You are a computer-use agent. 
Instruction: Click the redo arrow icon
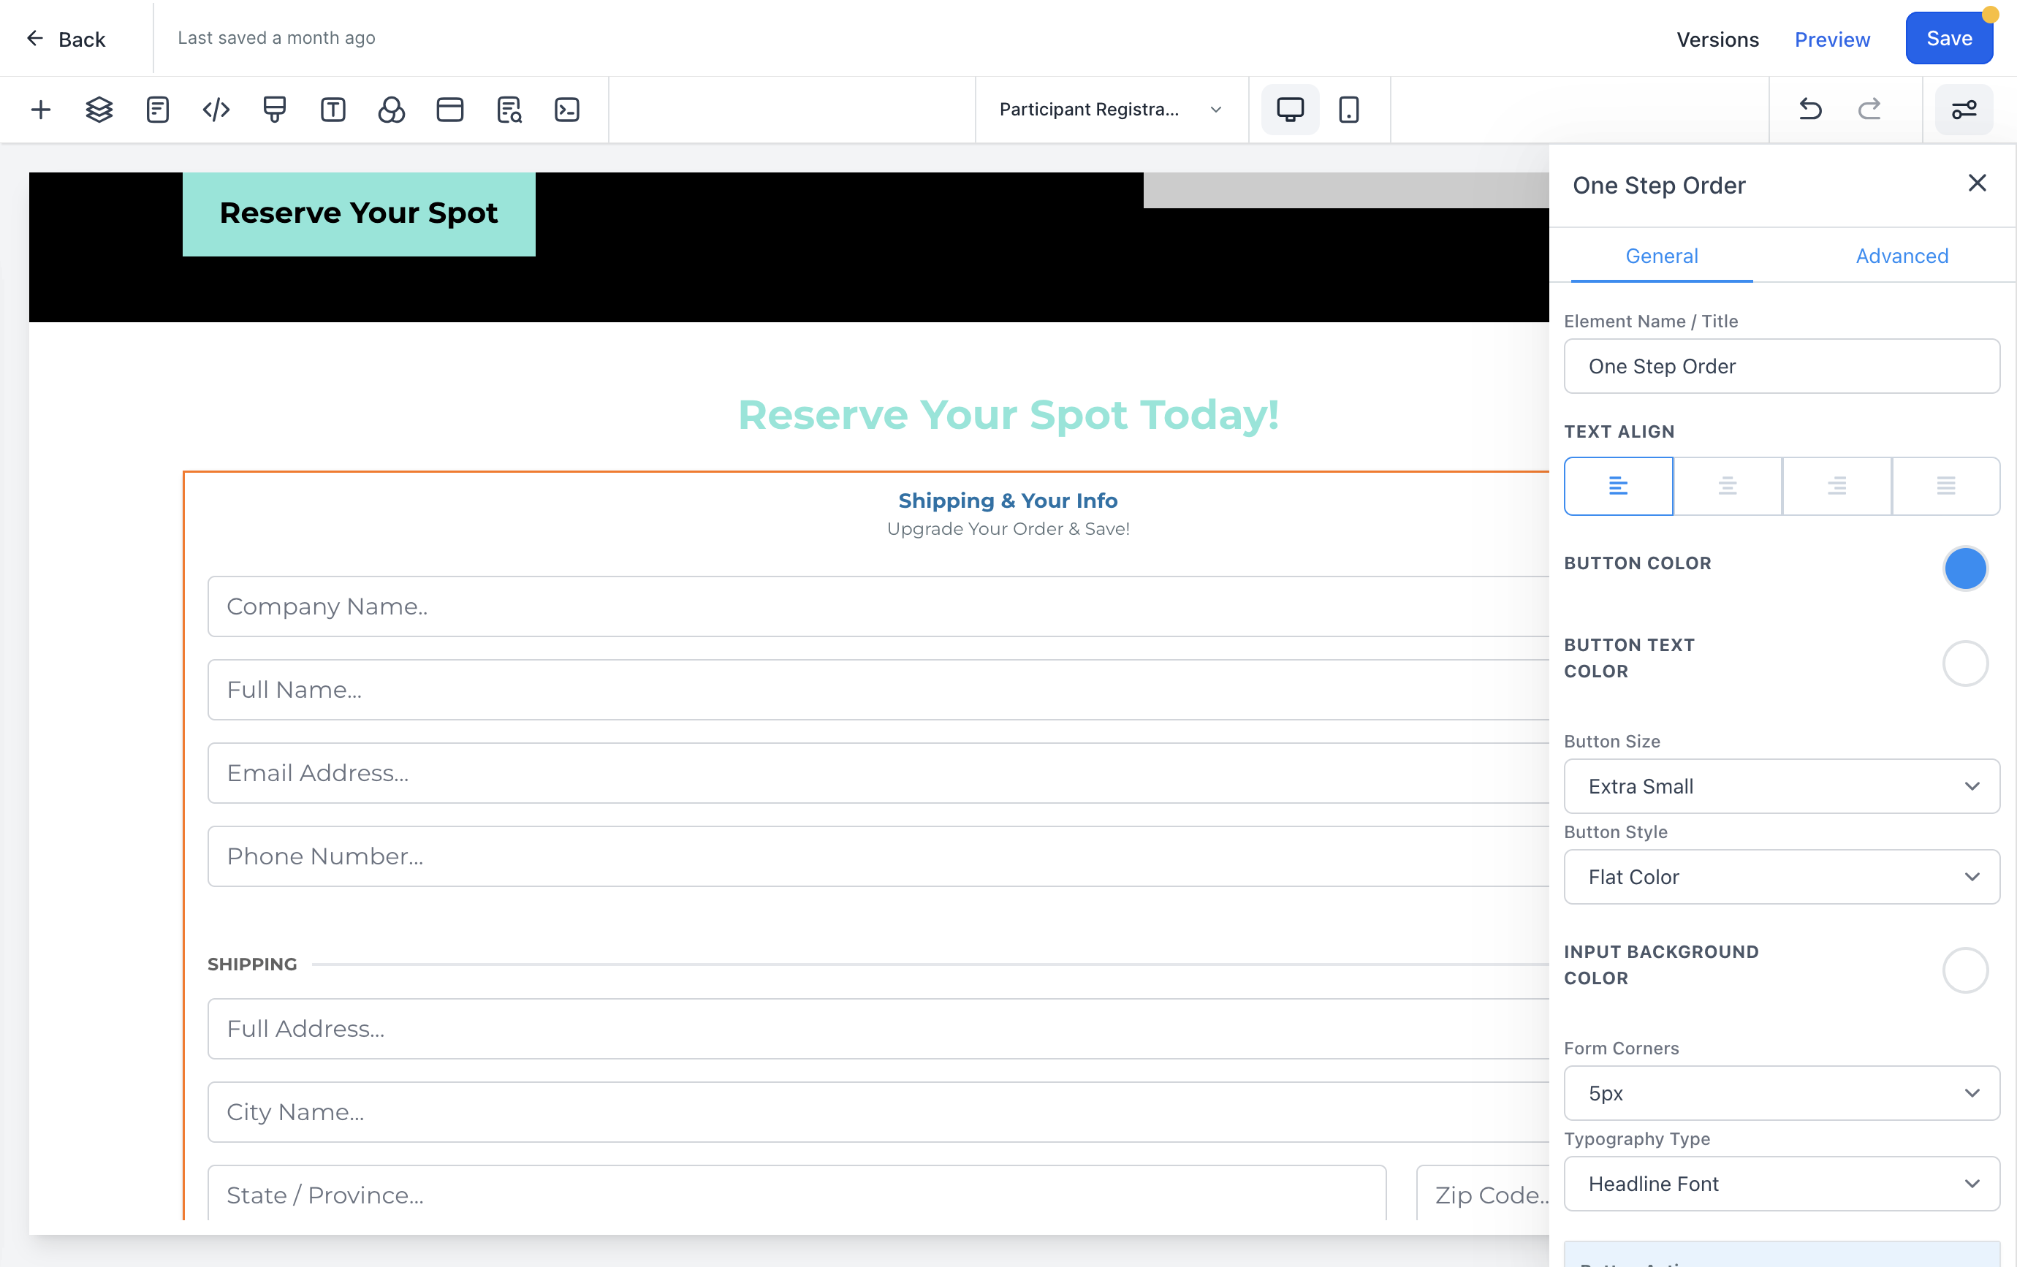[x=1869, y=110]
